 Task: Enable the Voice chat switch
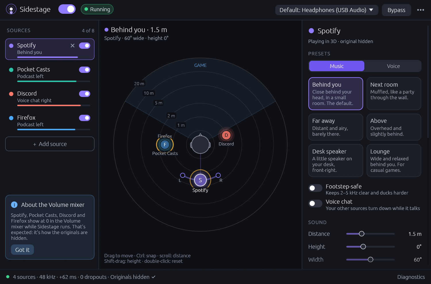tap(315, 203)
